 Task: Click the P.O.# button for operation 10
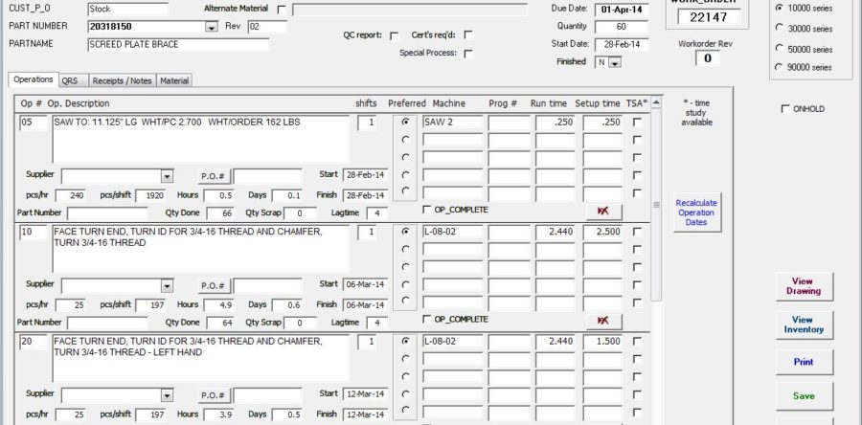click(214, 286)
